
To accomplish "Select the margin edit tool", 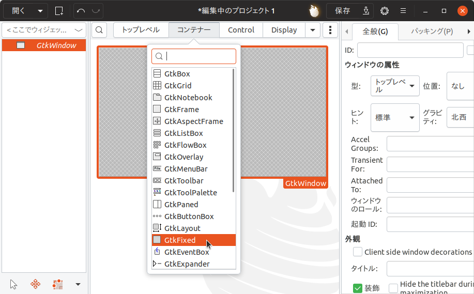I will coord(57,284).
